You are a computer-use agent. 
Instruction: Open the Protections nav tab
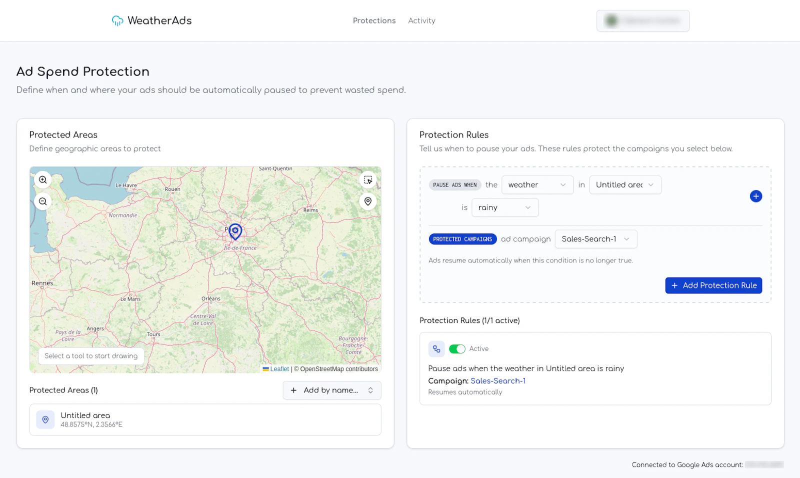[374, 20]
